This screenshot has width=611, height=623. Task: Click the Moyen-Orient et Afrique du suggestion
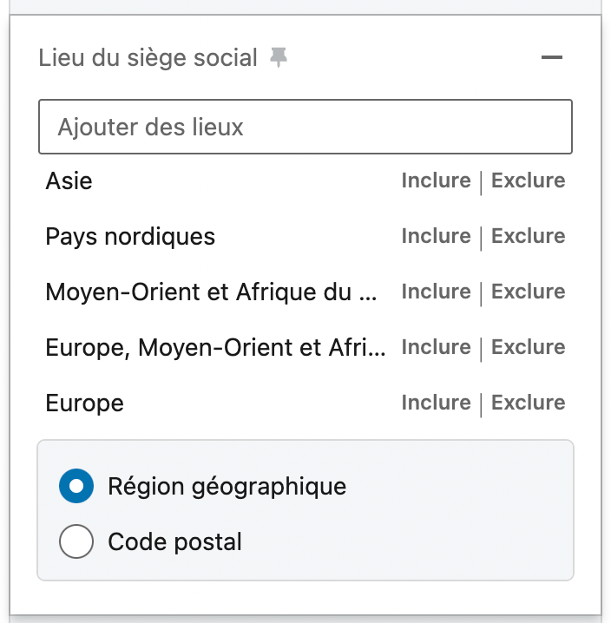coord(212,292)
